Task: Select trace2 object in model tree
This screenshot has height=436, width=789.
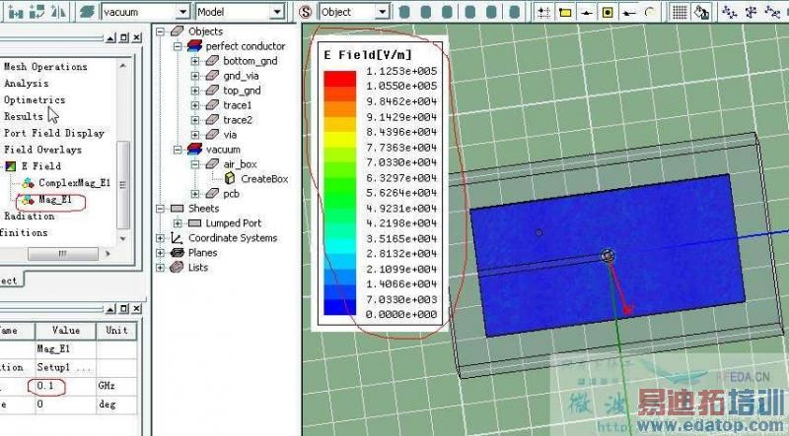Action: (238, 120)
